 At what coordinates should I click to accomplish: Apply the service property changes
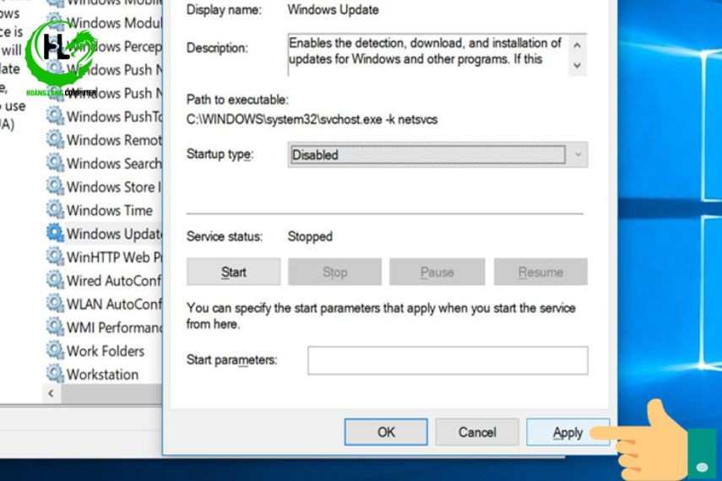(567, 432)
